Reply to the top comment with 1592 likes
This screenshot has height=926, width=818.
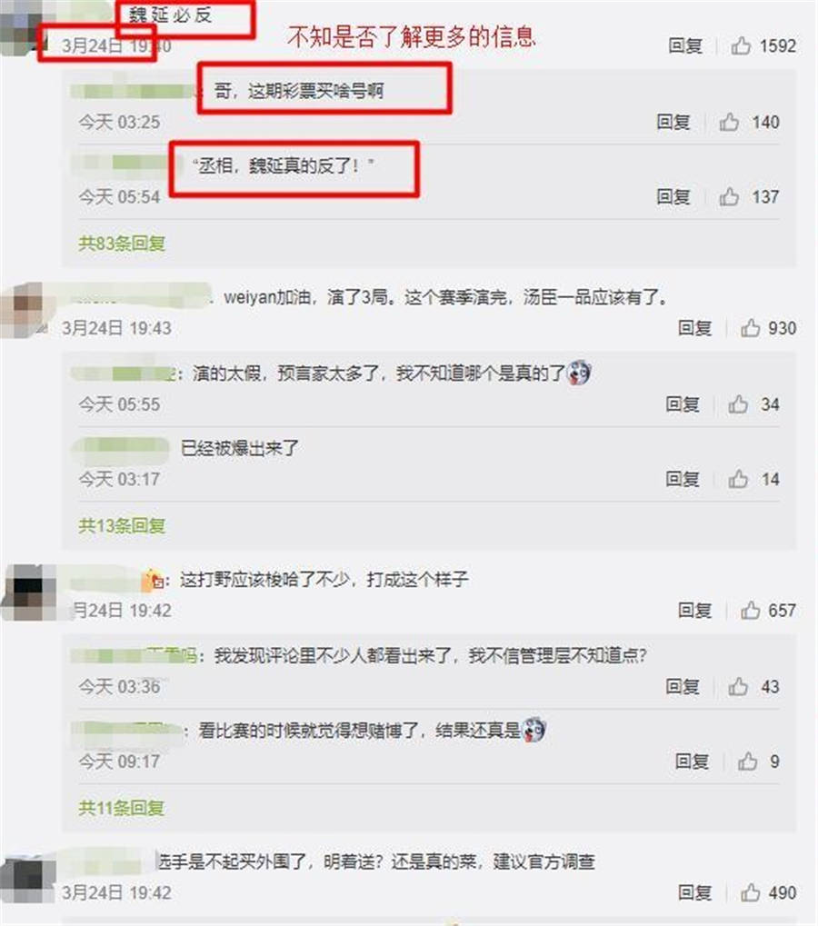685,45
